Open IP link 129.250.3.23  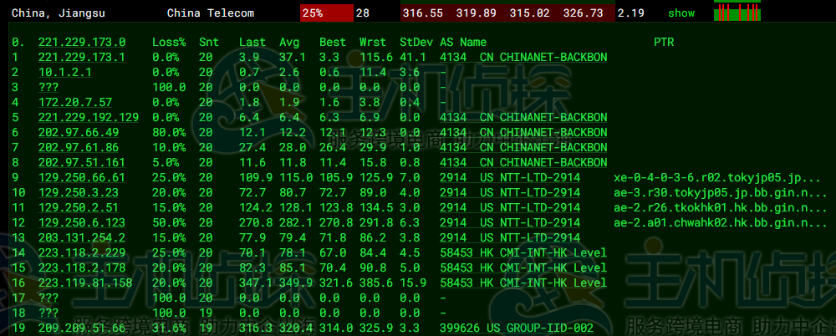pos(79,192)
